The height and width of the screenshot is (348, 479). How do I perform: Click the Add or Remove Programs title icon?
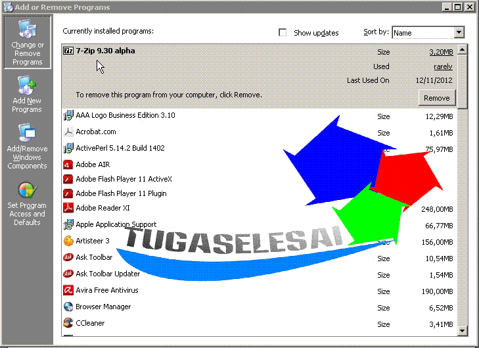8,7
